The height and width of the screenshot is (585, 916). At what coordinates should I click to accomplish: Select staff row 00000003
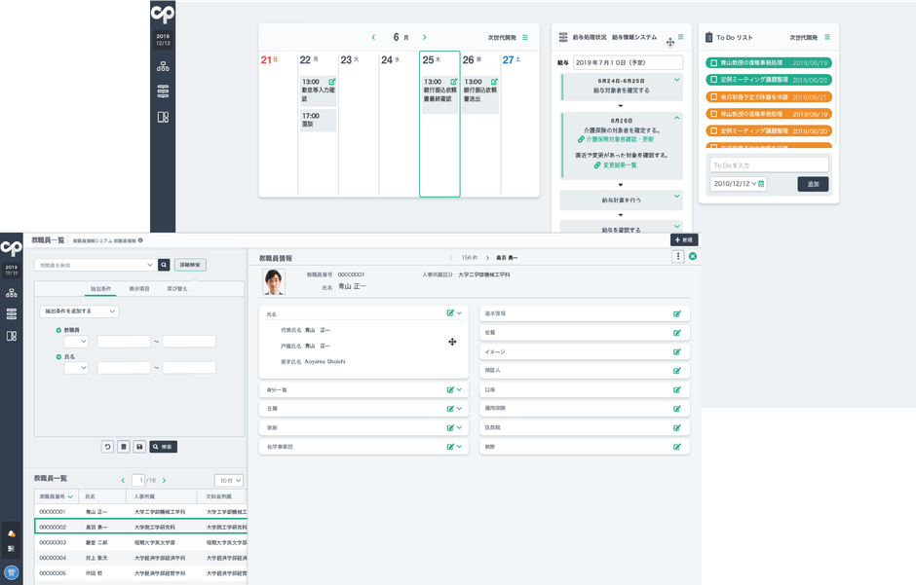coord(140,542)
